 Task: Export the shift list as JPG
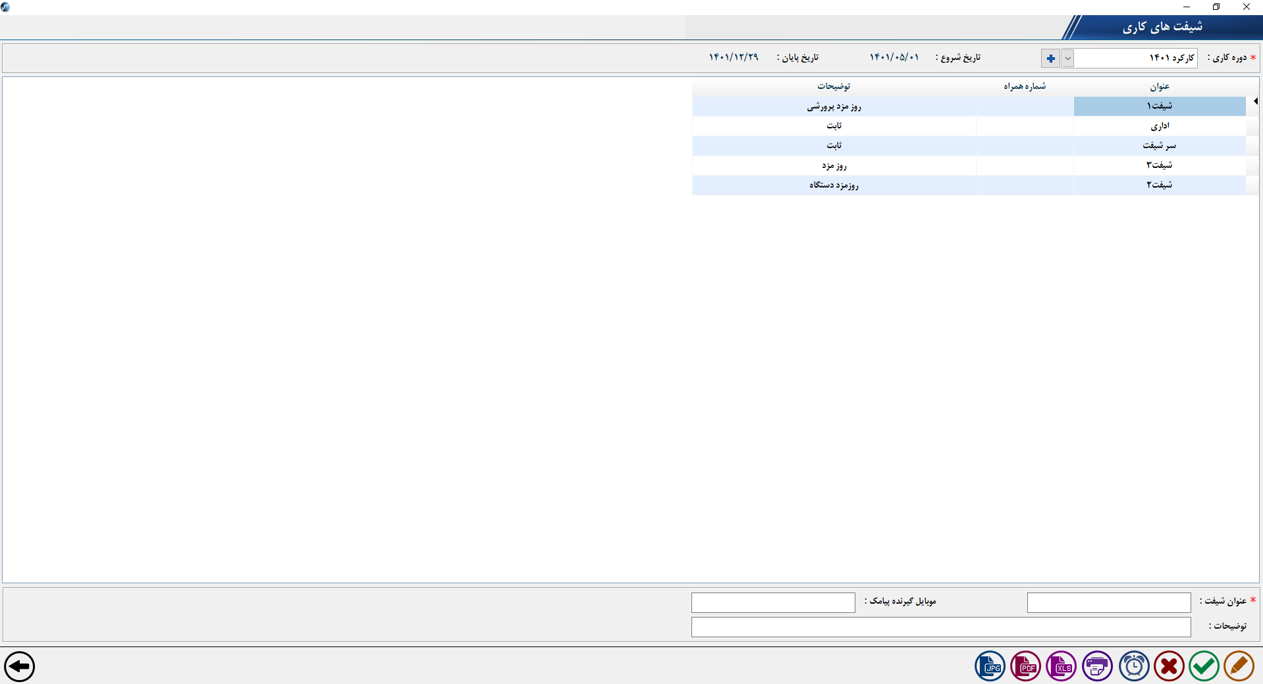pos(990,666)
